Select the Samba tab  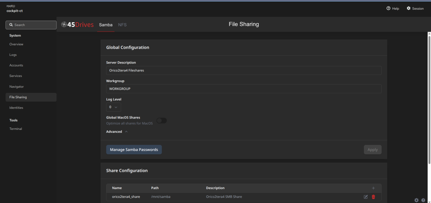coord(106,25)
